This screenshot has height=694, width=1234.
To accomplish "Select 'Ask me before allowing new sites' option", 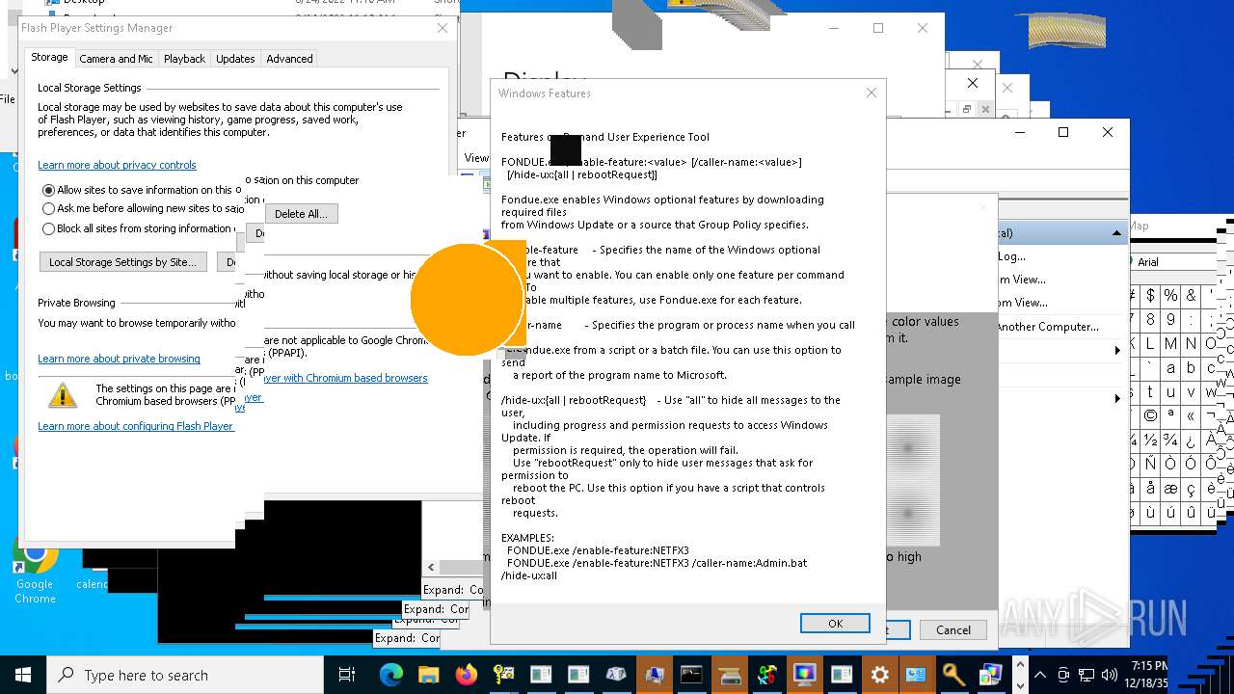I will click(48, 208).
